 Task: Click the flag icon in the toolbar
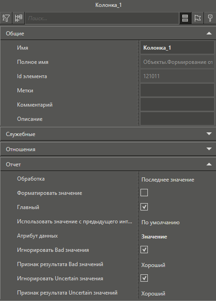click(198, 18)
